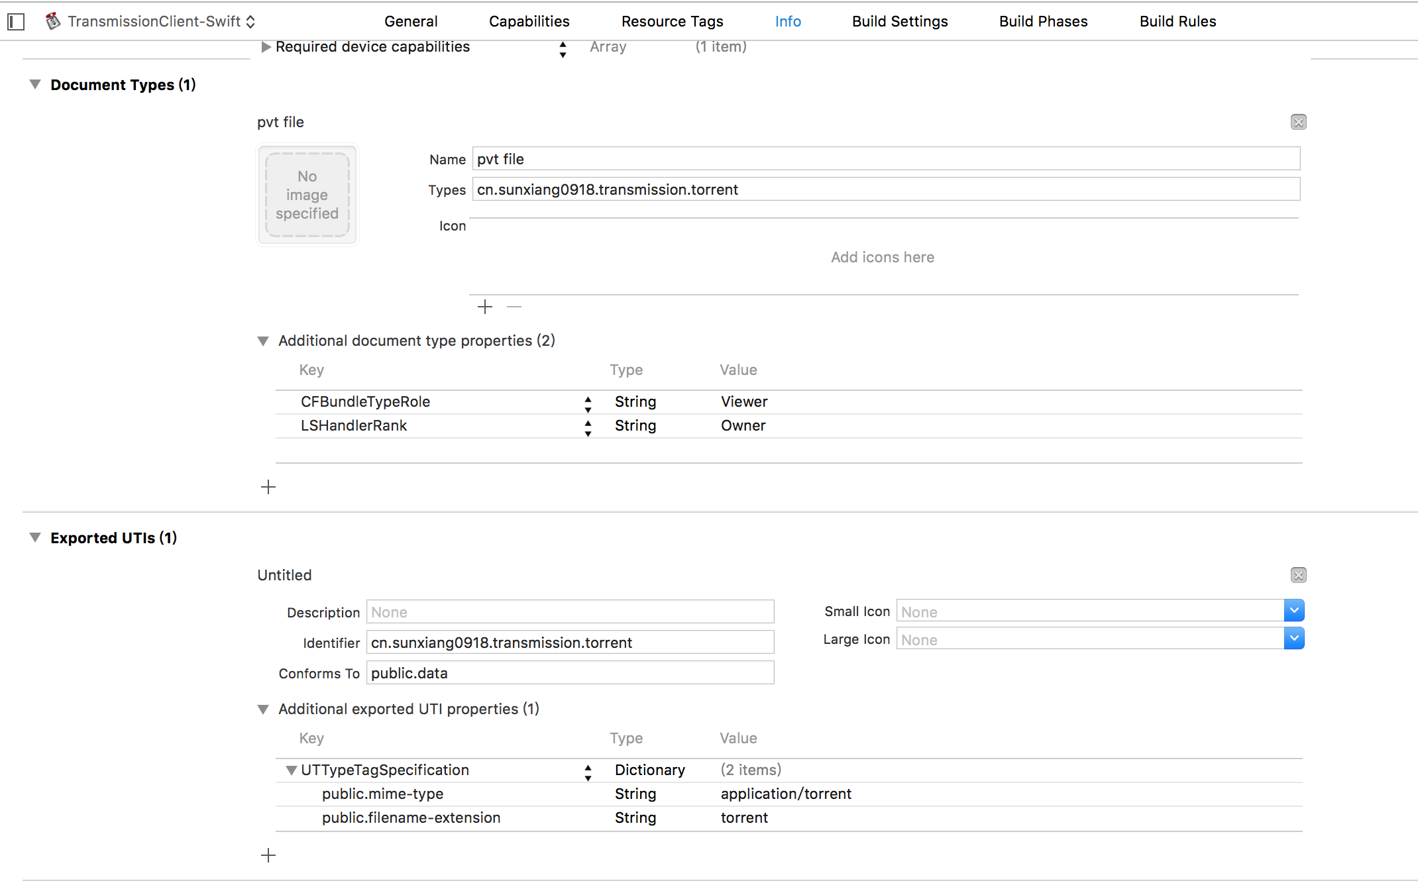Viewport: 1418px width, 893px height.
Task: Expand Required device capabilities row
Action: (266, 47)
